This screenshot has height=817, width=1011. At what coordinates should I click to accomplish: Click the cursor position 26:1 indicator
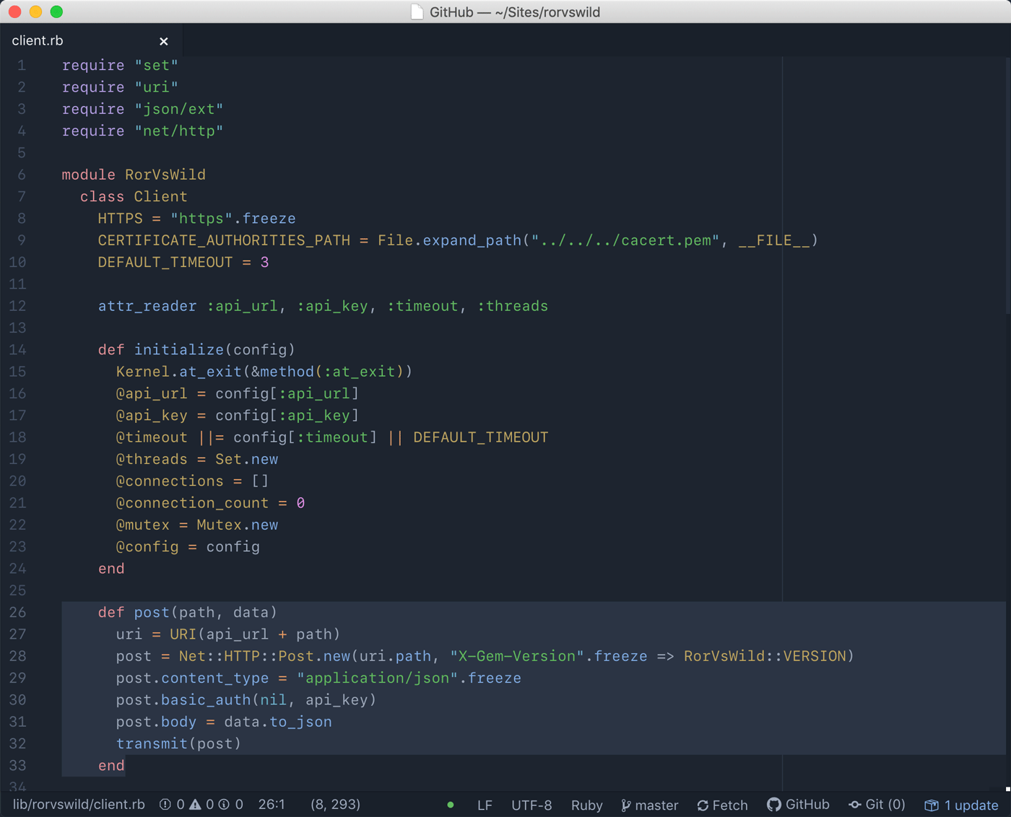(x=272, y=804)
